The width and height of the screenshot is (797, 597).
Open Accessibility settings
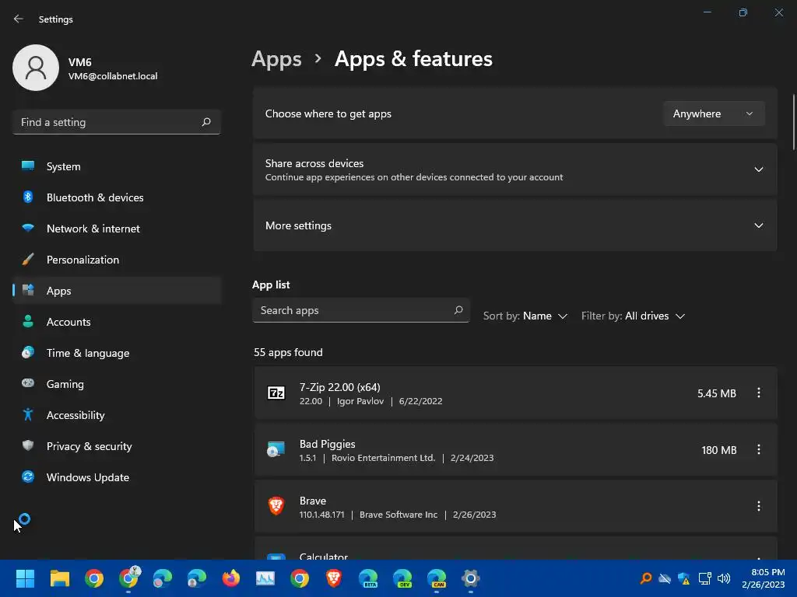click(117, 415)
